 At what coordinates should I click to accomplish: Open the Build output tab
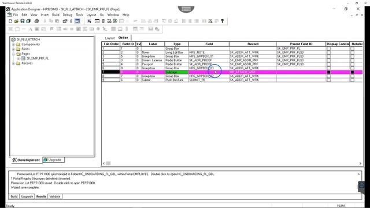click(14, 196)
